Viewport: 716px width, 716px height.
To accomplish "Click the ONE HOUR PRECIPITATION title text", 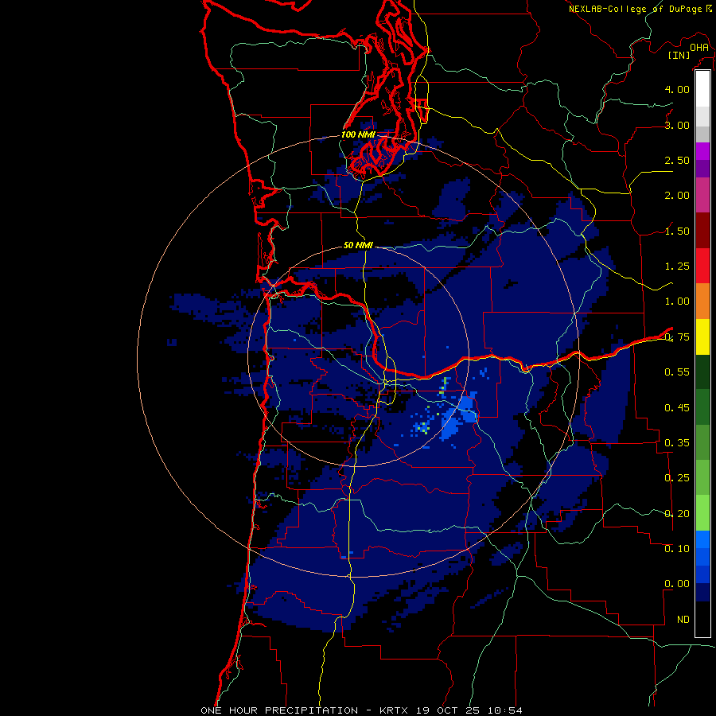I will (279, 710).
